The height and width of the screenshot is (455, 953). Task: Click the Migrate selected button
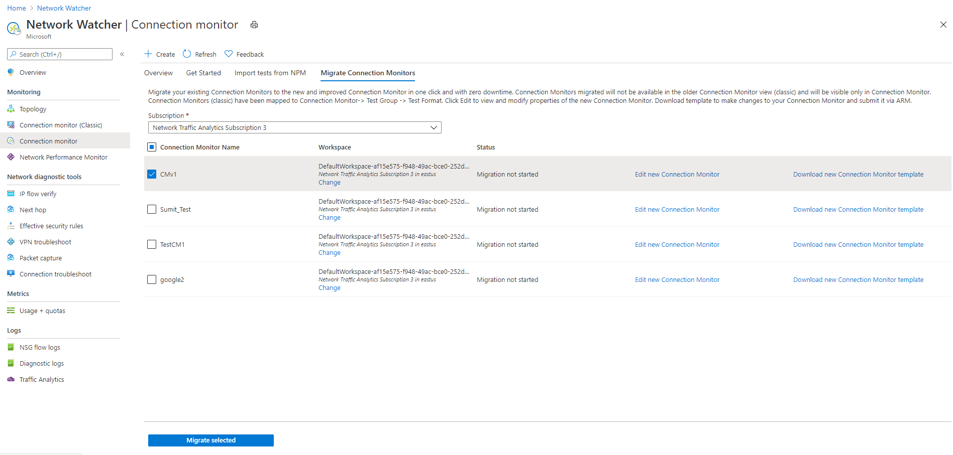pyautogui.click(x=211, y=440)
